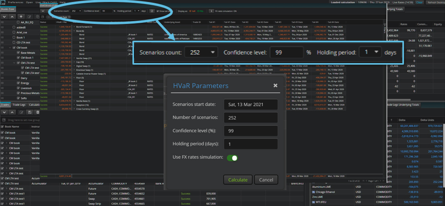Screen dimensions: 445x206
Task: Click the save icon in Trades toolbar
Action: tap(30, 112)
